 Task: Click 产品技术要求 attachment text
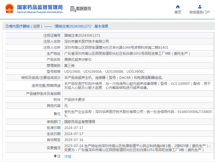tap(75, 100)
